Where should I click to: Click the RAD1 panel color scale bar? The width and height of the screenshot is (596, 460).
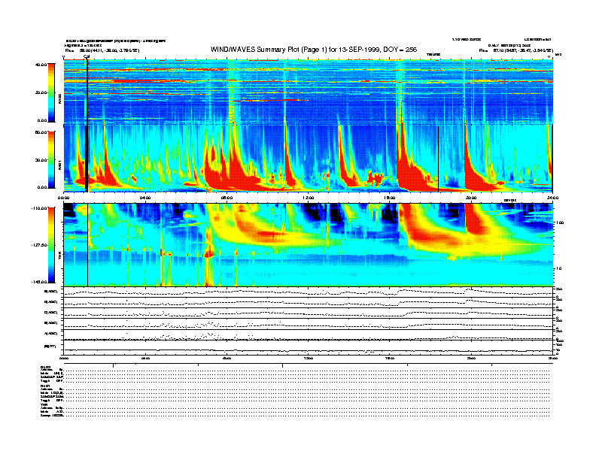(x=51, y=159)
